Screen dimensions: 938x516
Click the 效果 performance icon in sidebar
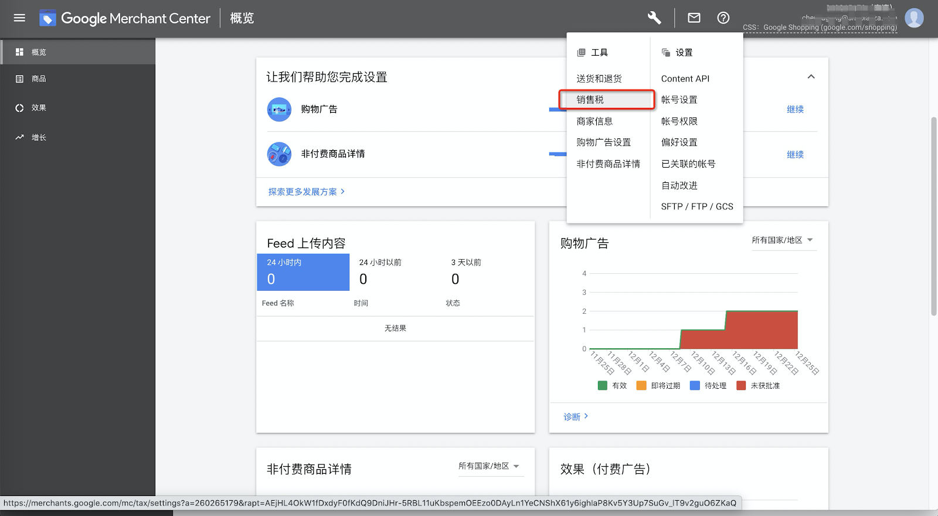tap(19, 108)
